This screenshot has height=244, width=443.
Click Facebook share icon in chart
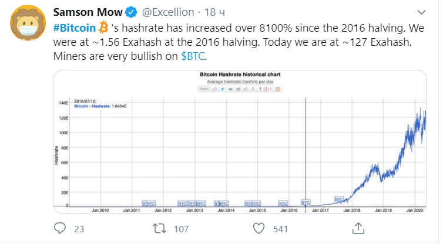pos(260,89)
